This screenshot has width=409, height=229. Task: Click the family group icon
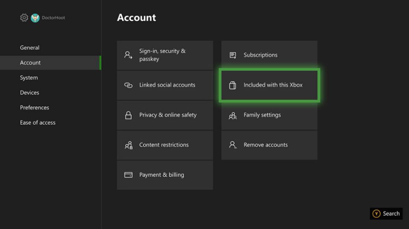[x=233, y=115]
